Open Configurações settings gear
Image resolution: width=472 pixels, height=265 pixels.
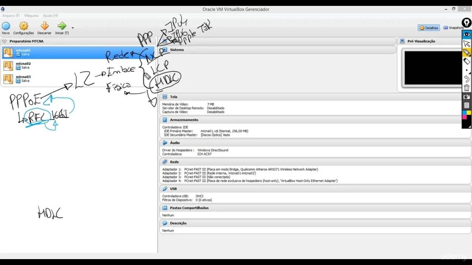pos(24,26)
